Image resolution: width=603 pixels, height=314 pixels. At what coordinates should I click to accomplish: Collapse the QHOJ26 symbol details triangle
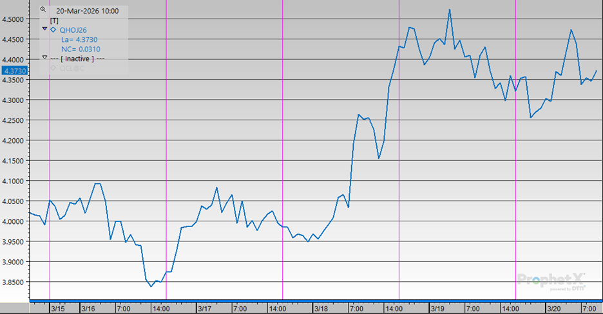(44, 29)
